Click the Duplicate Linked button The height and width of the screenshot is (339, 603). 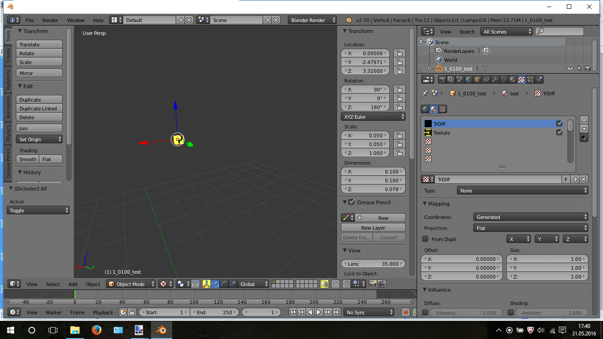point(39,109)
